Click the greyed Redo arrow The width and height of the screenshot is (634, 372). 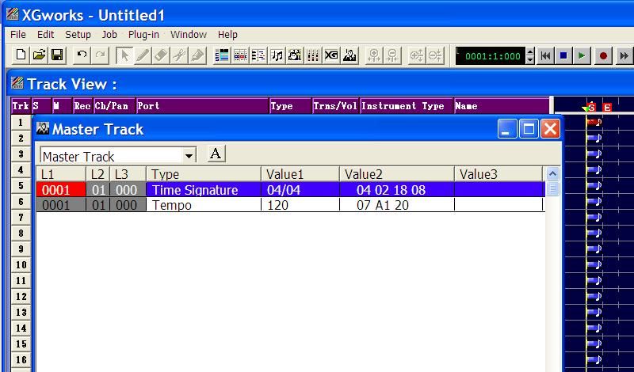101,55
